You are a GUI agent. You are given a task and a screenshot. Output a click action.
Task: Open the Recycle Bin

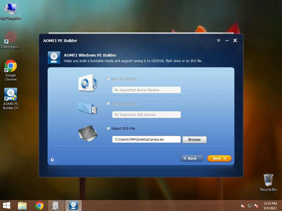point(268,182)
